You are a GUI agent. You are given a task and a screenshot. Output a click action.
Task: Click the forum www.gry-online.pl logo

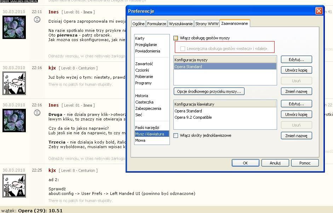19,1
